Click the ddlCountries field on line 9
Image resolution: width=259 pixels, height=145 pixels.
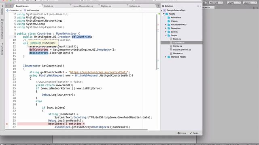[x=81, y=37]
